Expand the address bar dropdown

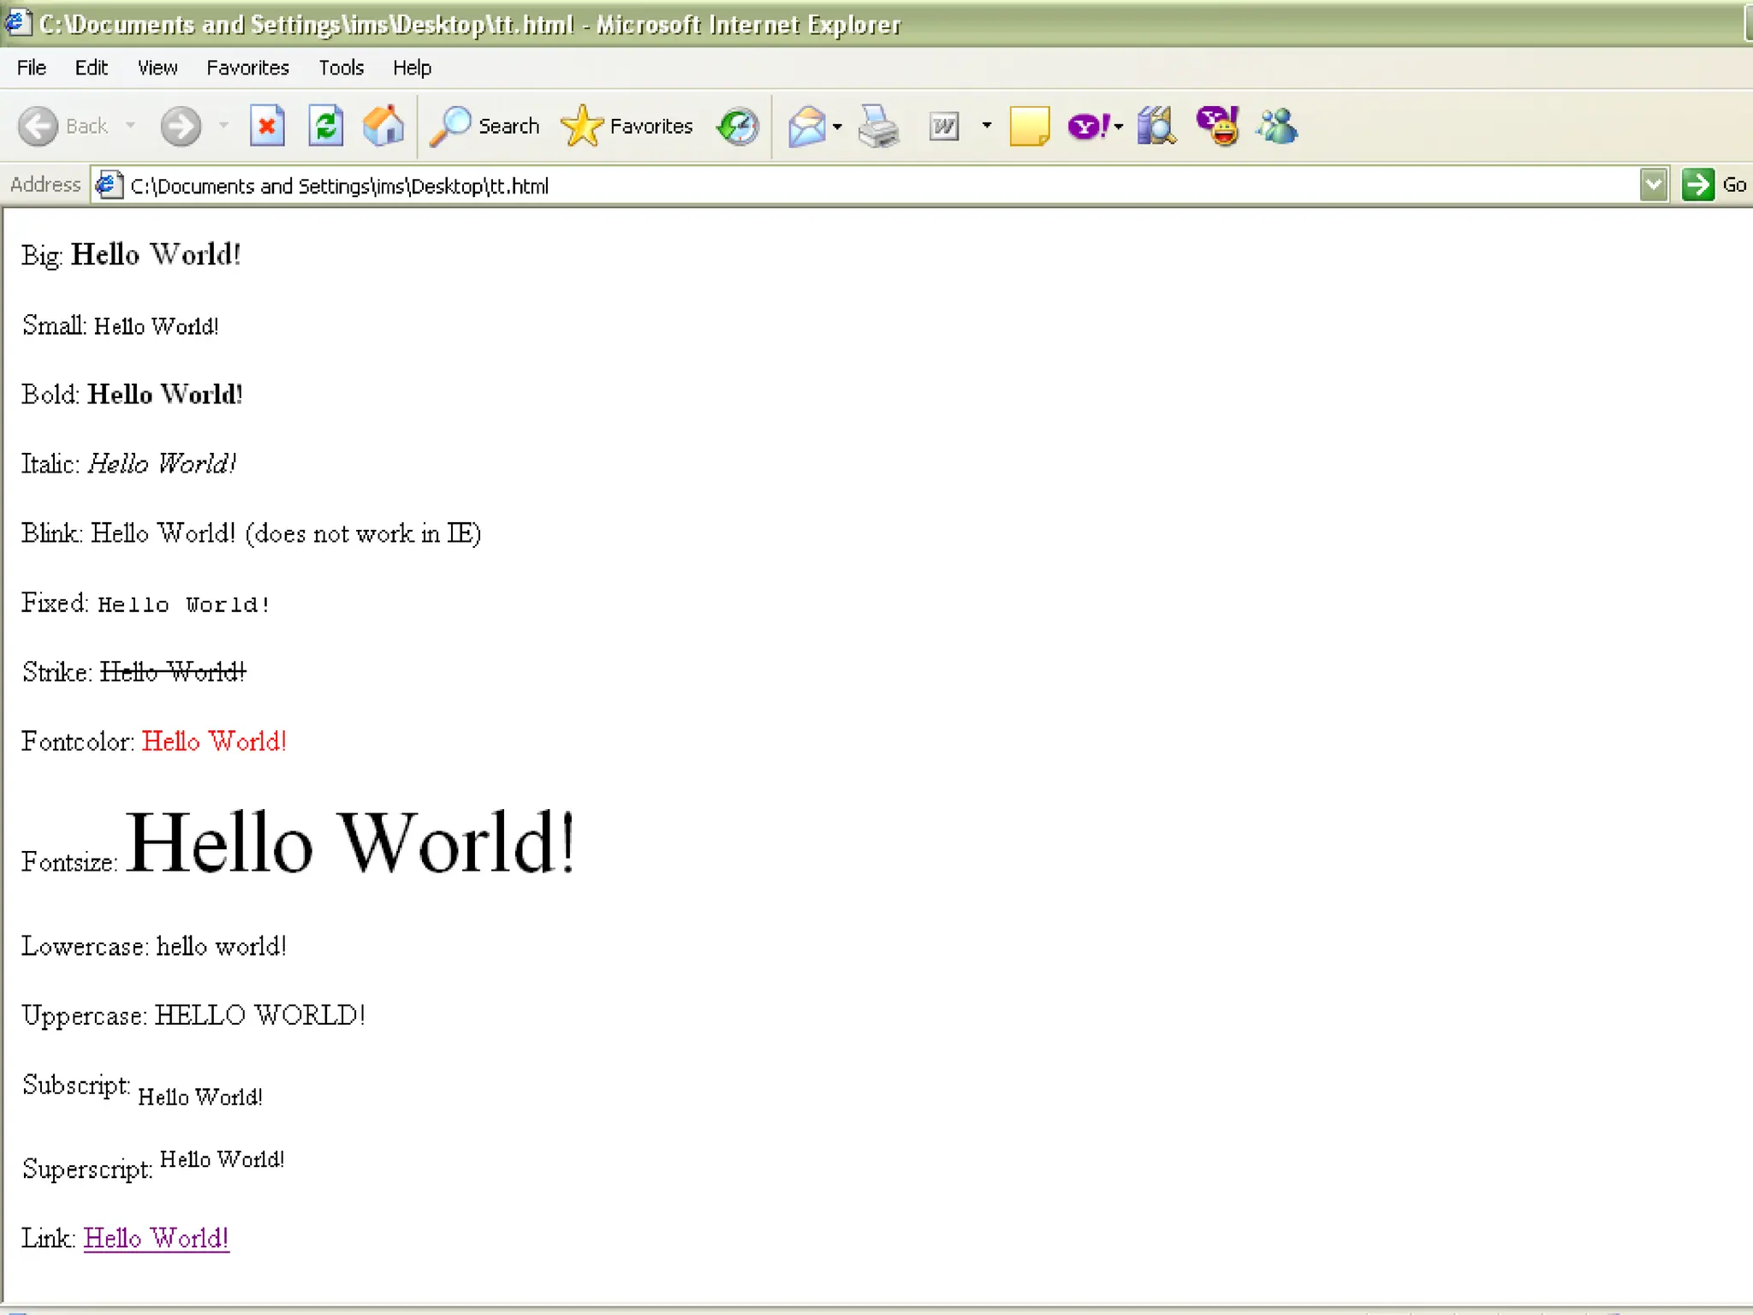click(1653, 185)
